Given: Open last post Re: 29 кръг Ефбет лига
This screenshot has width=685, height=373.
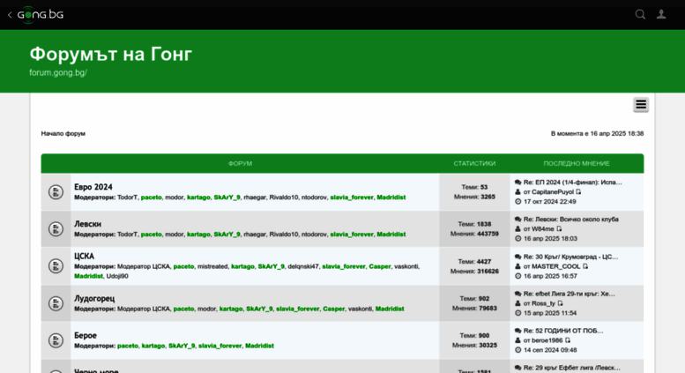Looking at the screenshot, I should pos(571,368).
